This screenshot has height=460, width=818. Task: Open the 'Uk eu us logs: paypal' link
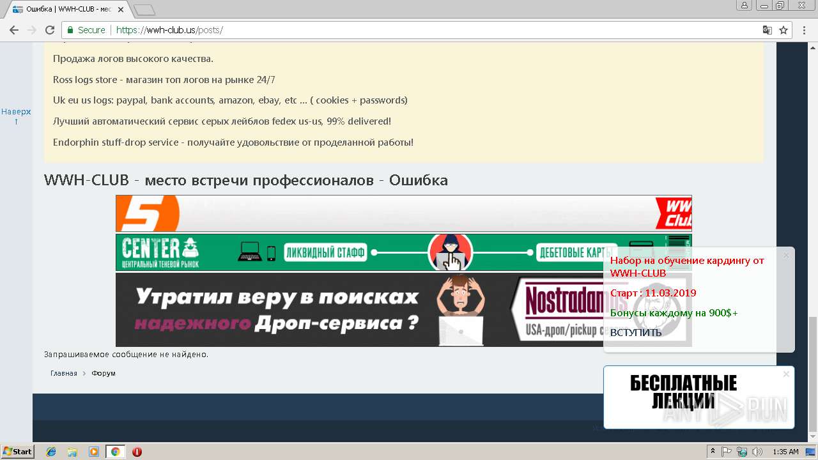tap(230, 100)
